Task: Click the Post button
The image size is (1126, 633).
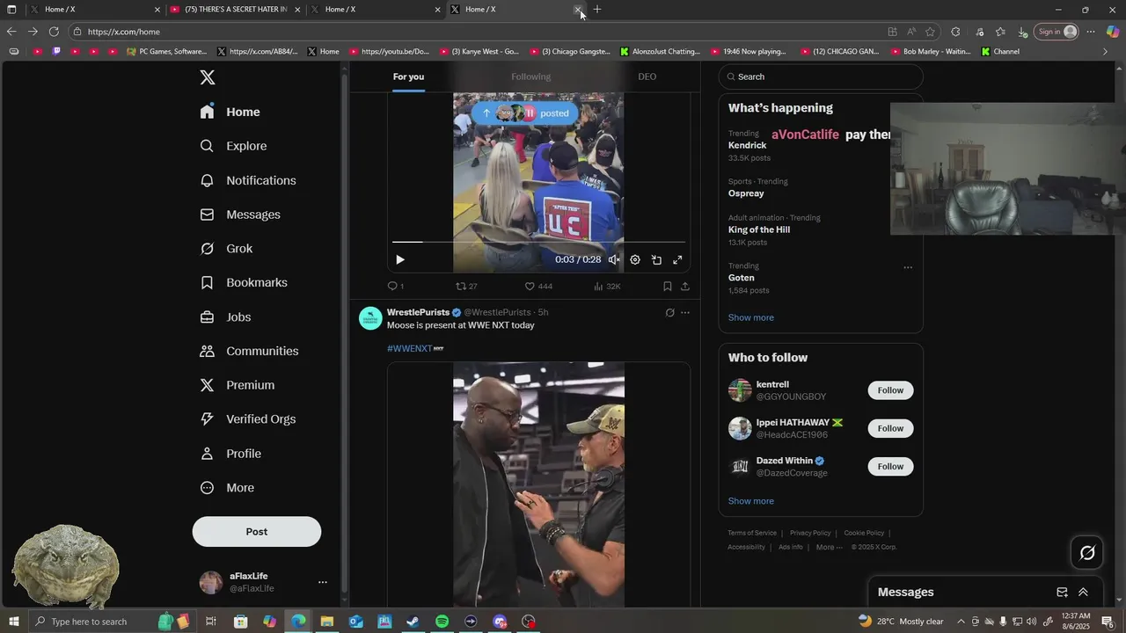Action: [x=257, y=532]
